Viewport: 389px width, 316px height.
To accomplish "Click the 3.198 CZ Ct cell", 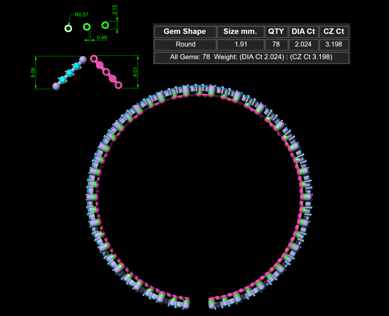I will point(334,44).
